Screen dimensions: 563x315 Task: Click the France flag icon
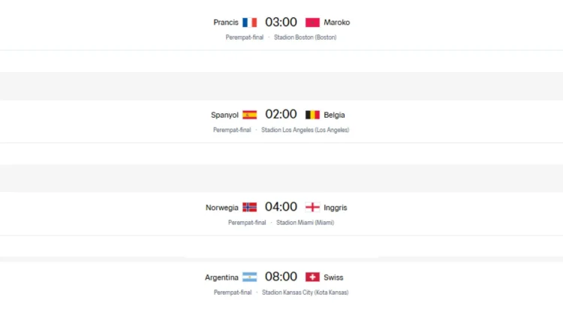[249, 22]
